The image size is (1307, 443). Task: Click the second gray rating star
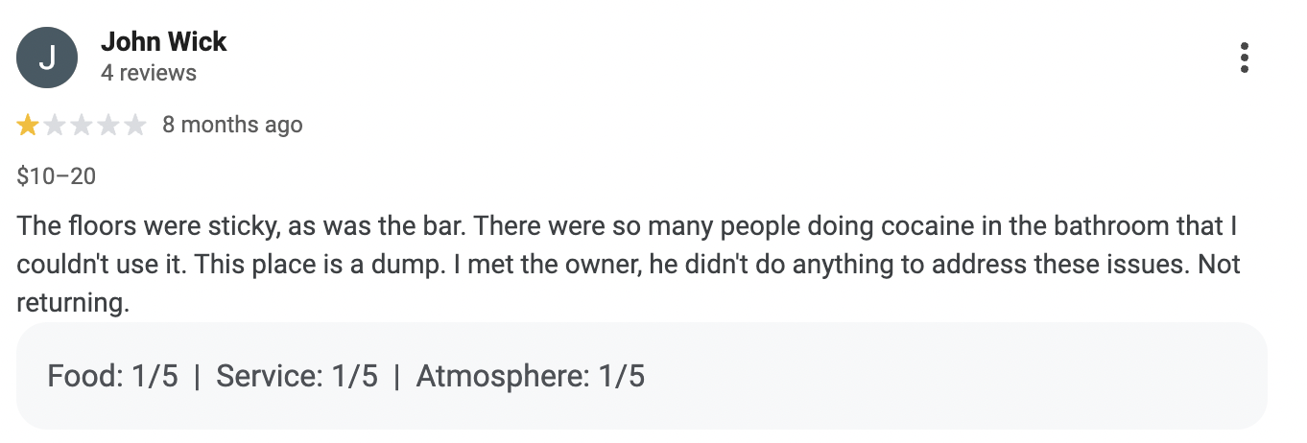tap(55, 125)
